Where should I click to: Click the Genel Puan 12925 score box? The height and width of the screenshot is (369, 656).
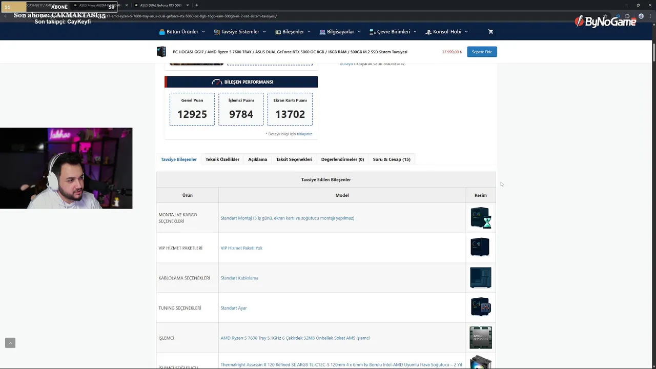pos(192,109)
